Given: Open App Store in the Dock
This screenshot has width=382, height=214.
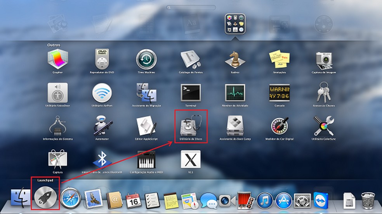Looking at the screenshot, I should pos(283,201).
